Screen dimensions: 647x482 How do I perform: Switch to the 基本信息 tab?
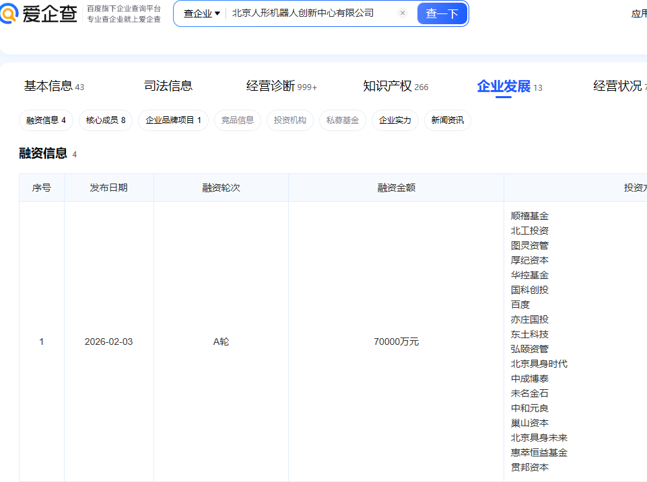click(54, 86)
